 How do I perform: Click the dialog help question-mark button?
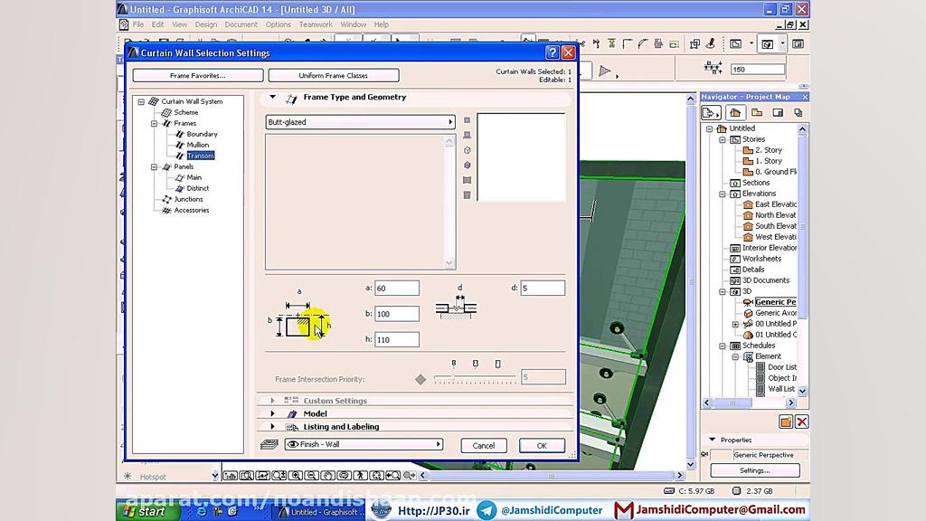[553, 52]
